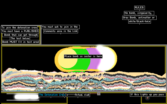
Task: Click the round indicator lamp under the pass sign
Action: 148,98
